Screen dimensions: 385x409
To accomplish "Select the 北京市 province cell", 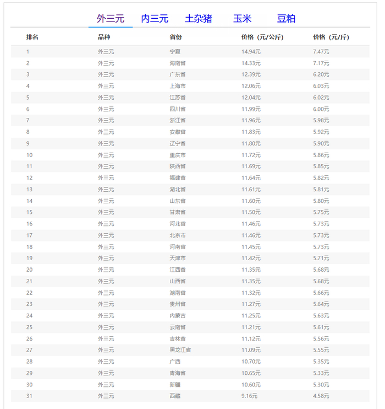I will coord(178,235).
